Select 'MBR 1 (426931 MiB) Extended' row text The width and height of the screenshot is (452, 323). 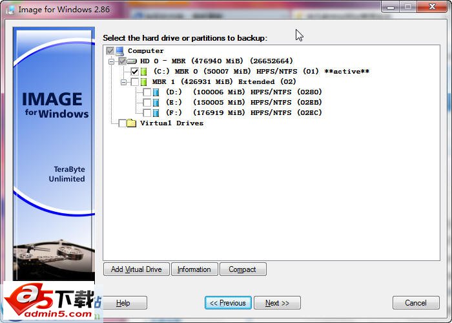(224, 82)
